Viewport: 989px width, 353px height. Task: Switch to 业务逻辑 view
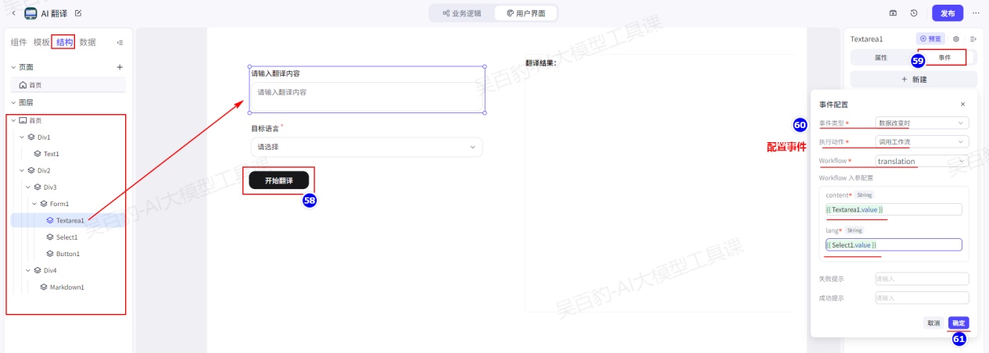tap(462, 13)
